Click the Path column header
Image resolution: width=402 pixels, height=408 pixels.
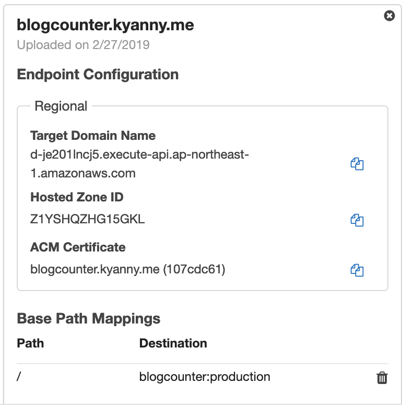pos(30,343)
